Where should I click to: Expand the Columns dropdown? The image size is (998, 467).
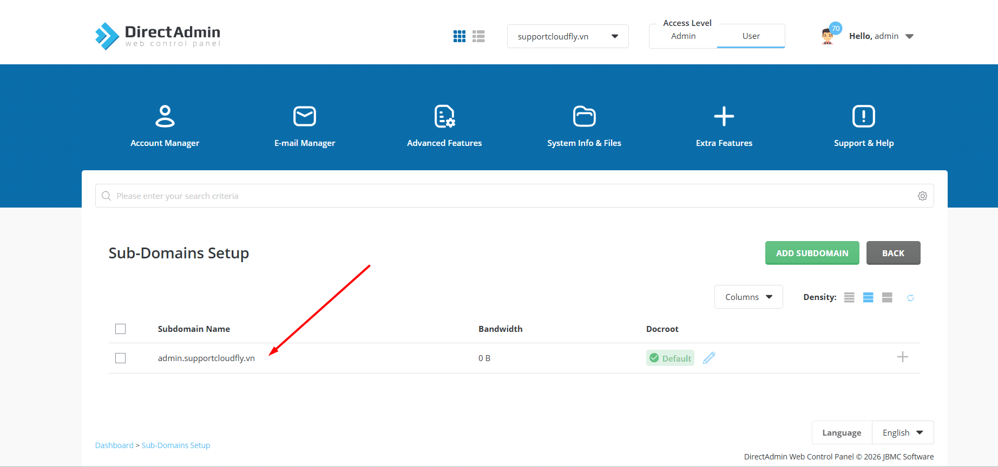(748, 297)
